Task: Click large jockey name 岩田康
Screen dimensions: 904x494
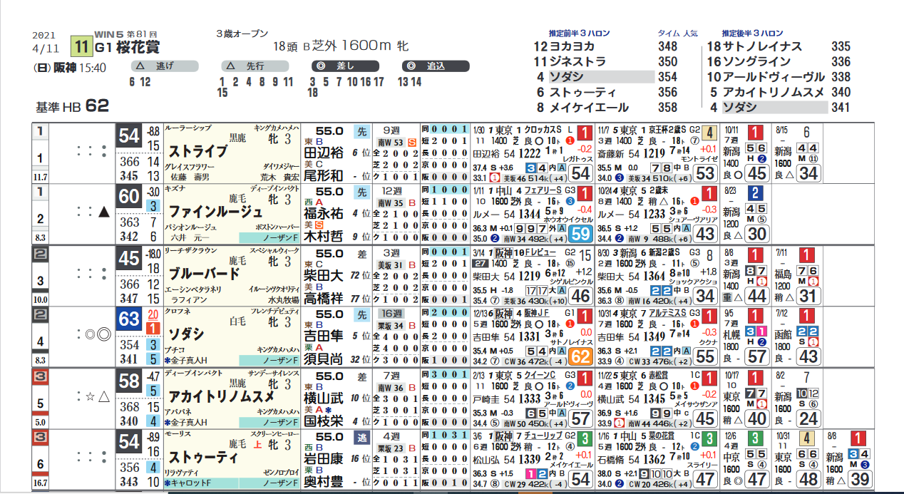Action: [323, 458]
